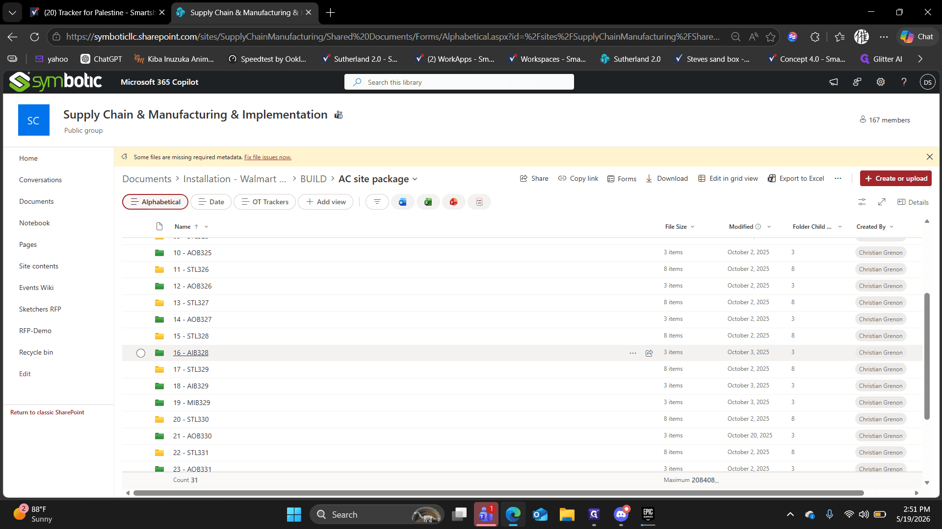The width and height of the screenshot is (942, 529).
Task: Click Fix file issues now link
Action: [268, 157]
